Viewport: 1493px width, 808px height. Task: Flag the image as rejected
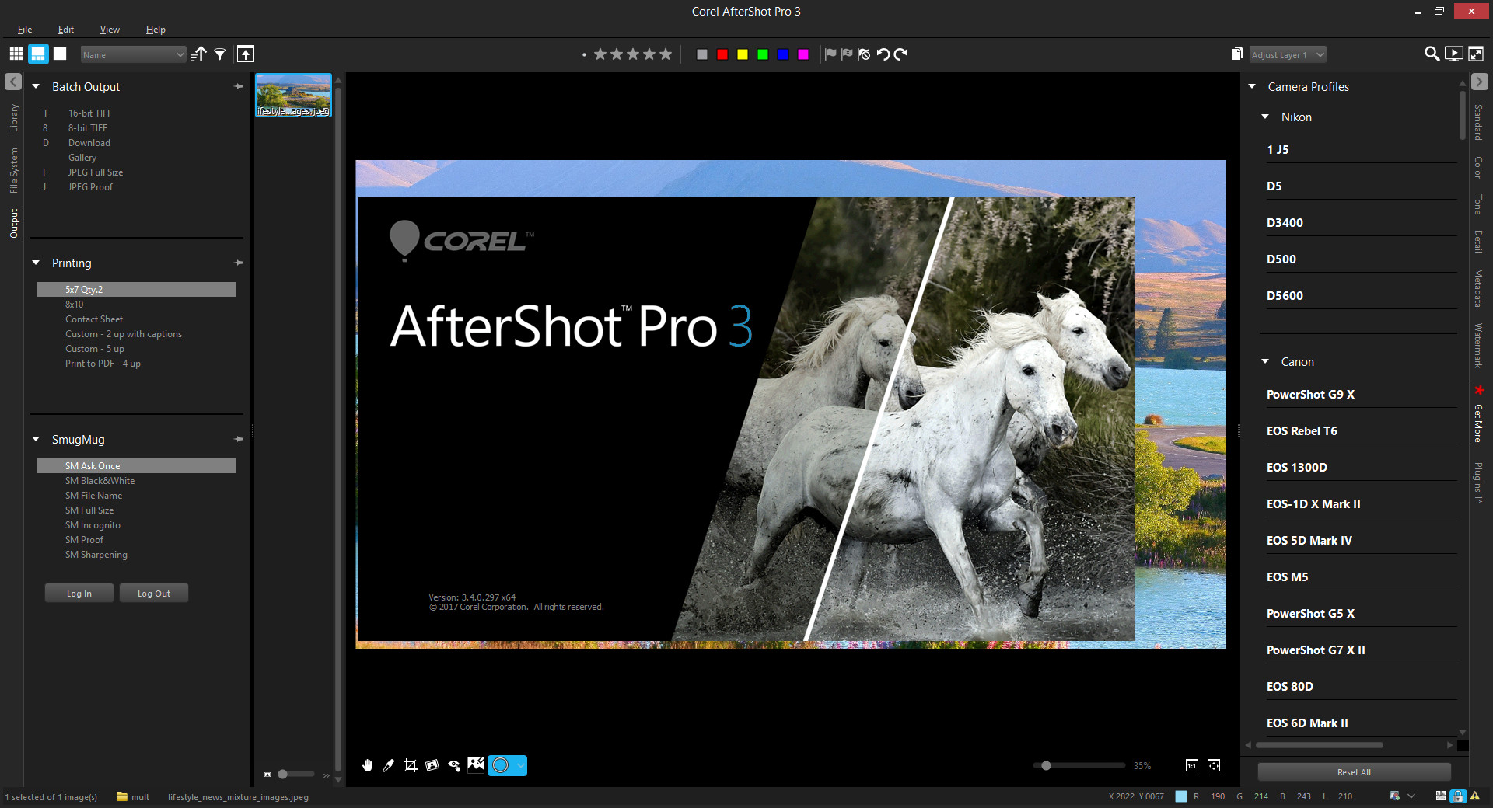point(847,54)
